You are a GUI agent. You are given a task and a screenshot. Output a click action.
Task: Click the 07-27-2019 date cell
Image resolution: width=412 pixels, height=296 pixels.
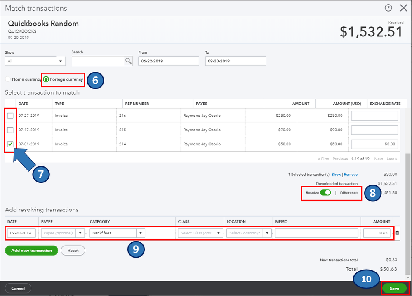pyautogui.click(x=29, y=116)
